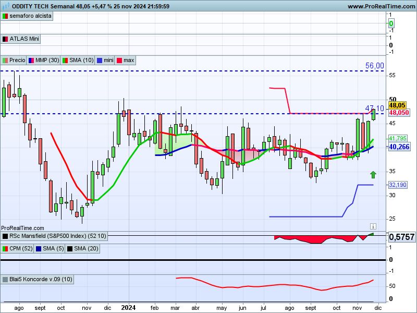Click the feb label on the time axis

154,308
